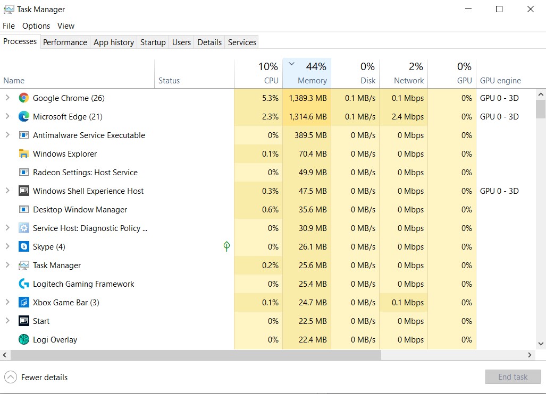Viewport: 546px width, 394px height.
Task: Select the Logitech Gaming Framework process name
Action: point(83,284)
